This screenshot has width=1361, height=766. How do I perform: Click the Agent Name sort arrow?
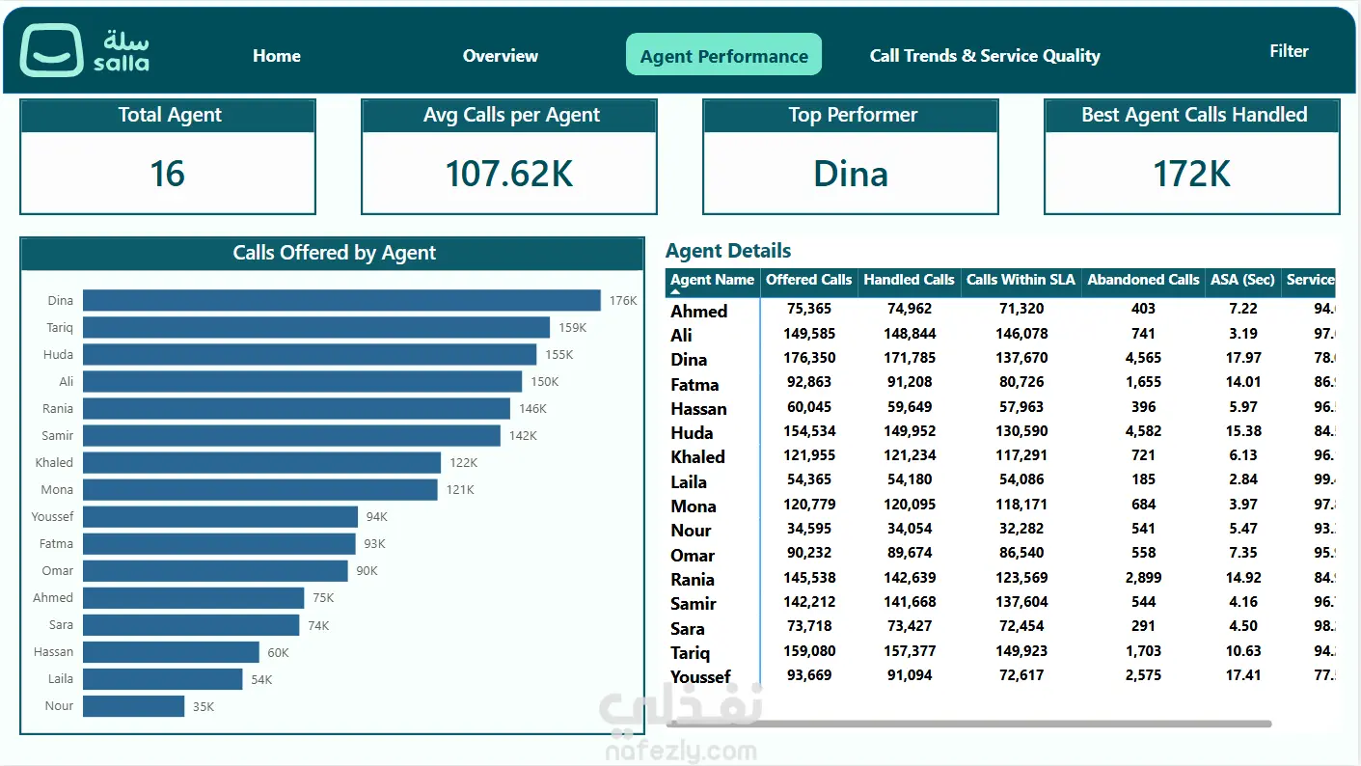tap(675, 290)
